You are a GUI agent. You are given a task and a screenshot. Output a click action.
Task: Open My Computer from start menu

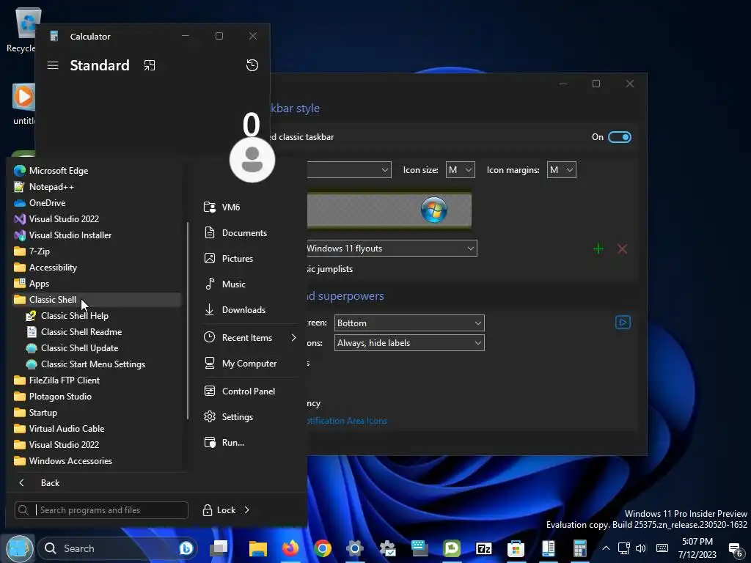point(240,364)
